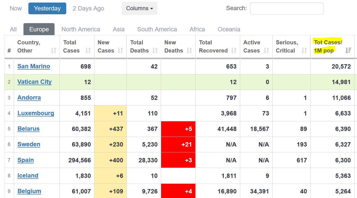Image resolution: width=357 pixels, height=198 pixels.
Task: Switch to North America tab
Action: 81,29
